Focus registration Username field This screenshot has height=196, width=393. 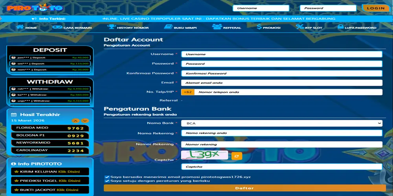click(x=282, y=54)
